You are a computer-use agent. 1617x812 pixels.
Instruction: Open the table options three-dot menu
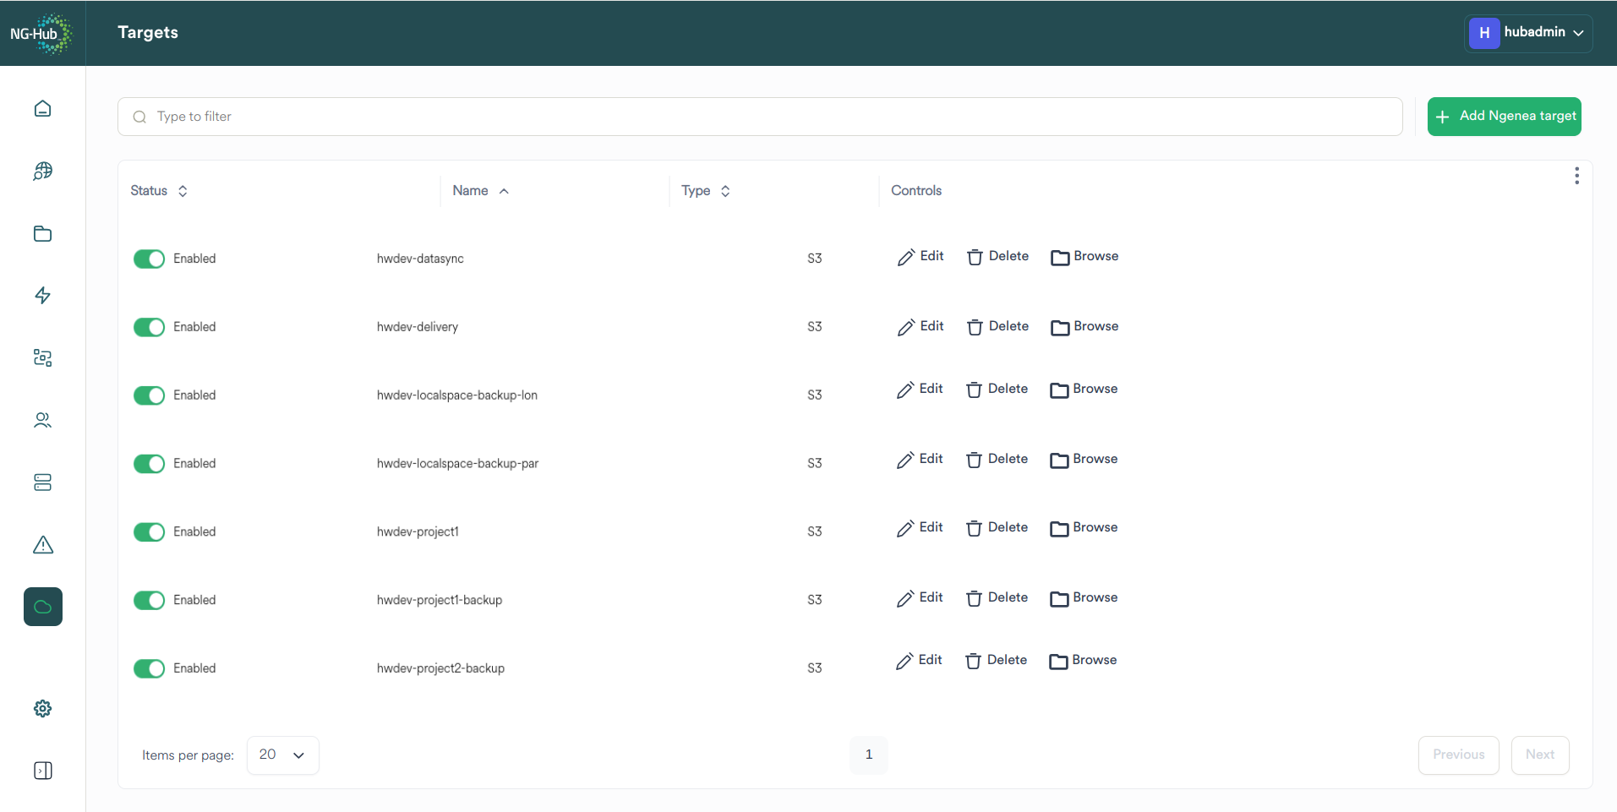[x=1577, y=175]
